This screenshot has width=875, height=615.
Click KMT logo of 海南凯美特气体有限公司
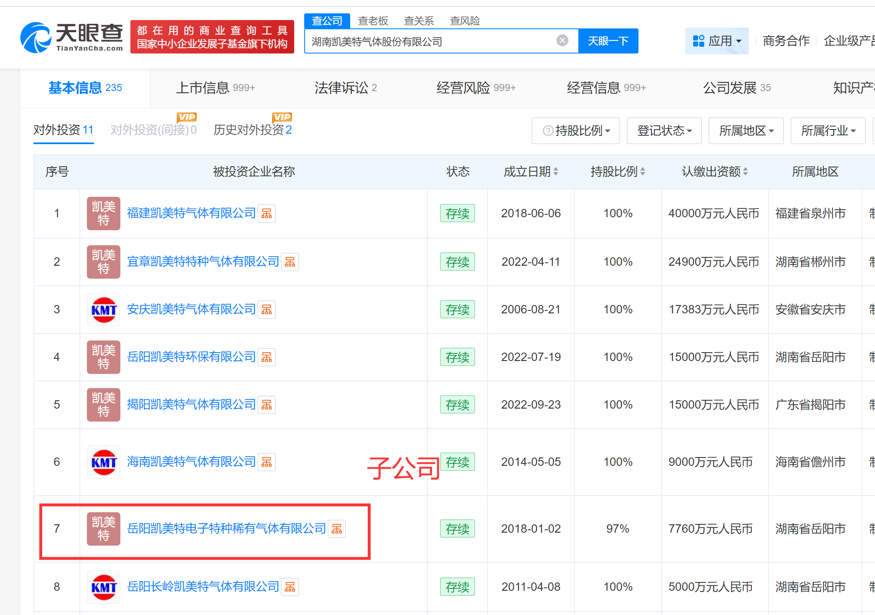(104, 462)
